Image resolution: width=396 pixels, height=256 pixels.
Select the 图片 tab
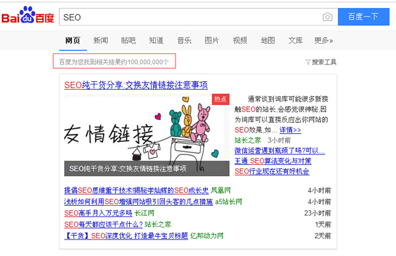[212, 40]
